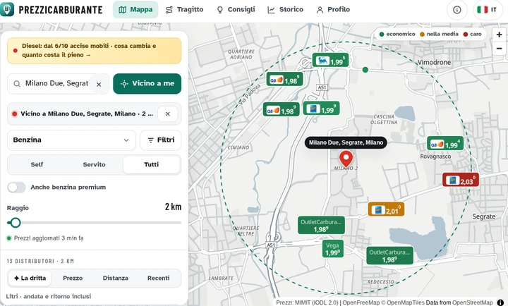
Task: Select OutletCarbura marker near Redecesio
Action: pyautogui.click(x=389, y=255)
